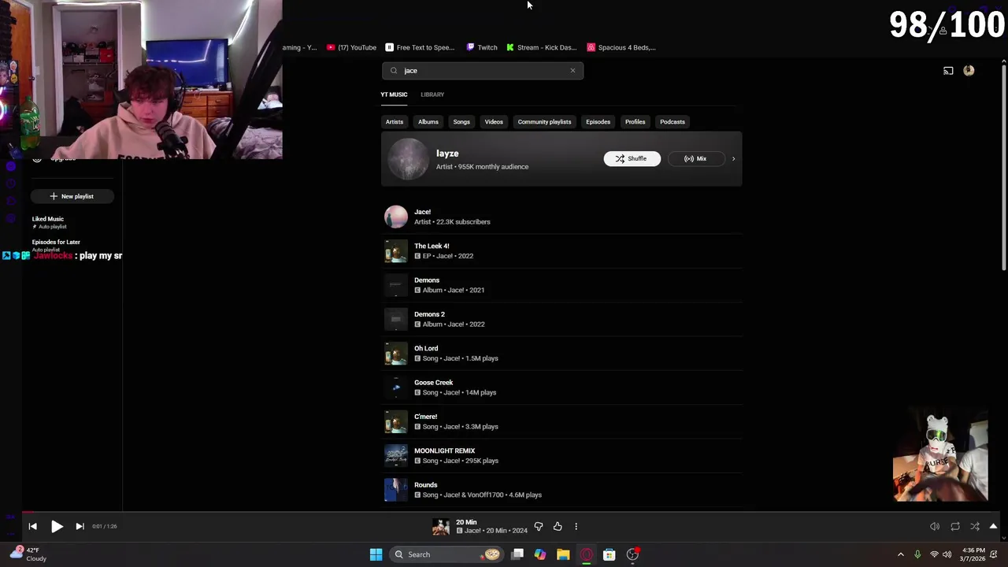
Task: Open the Windows Start menu
Action: pyautogui.click(x=376, y=554)
